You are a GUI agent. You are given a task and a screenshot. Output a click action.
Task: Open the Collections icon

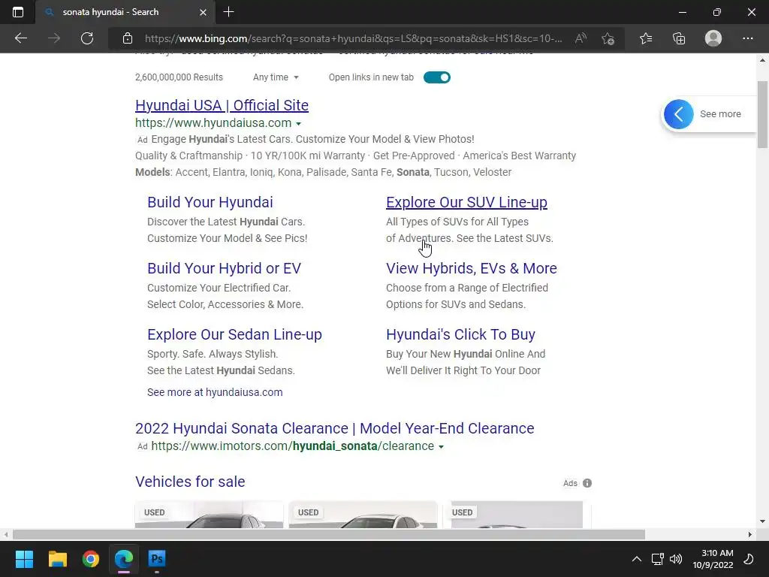(679, 38)
